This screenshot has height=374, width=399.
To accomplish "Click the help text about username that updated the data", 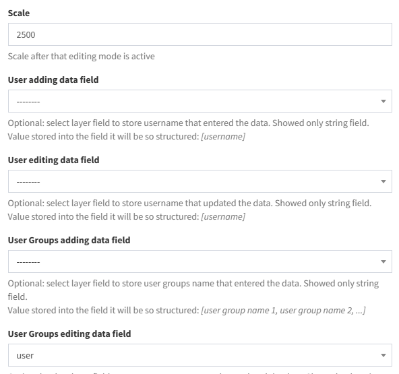I will pos(189,204).
